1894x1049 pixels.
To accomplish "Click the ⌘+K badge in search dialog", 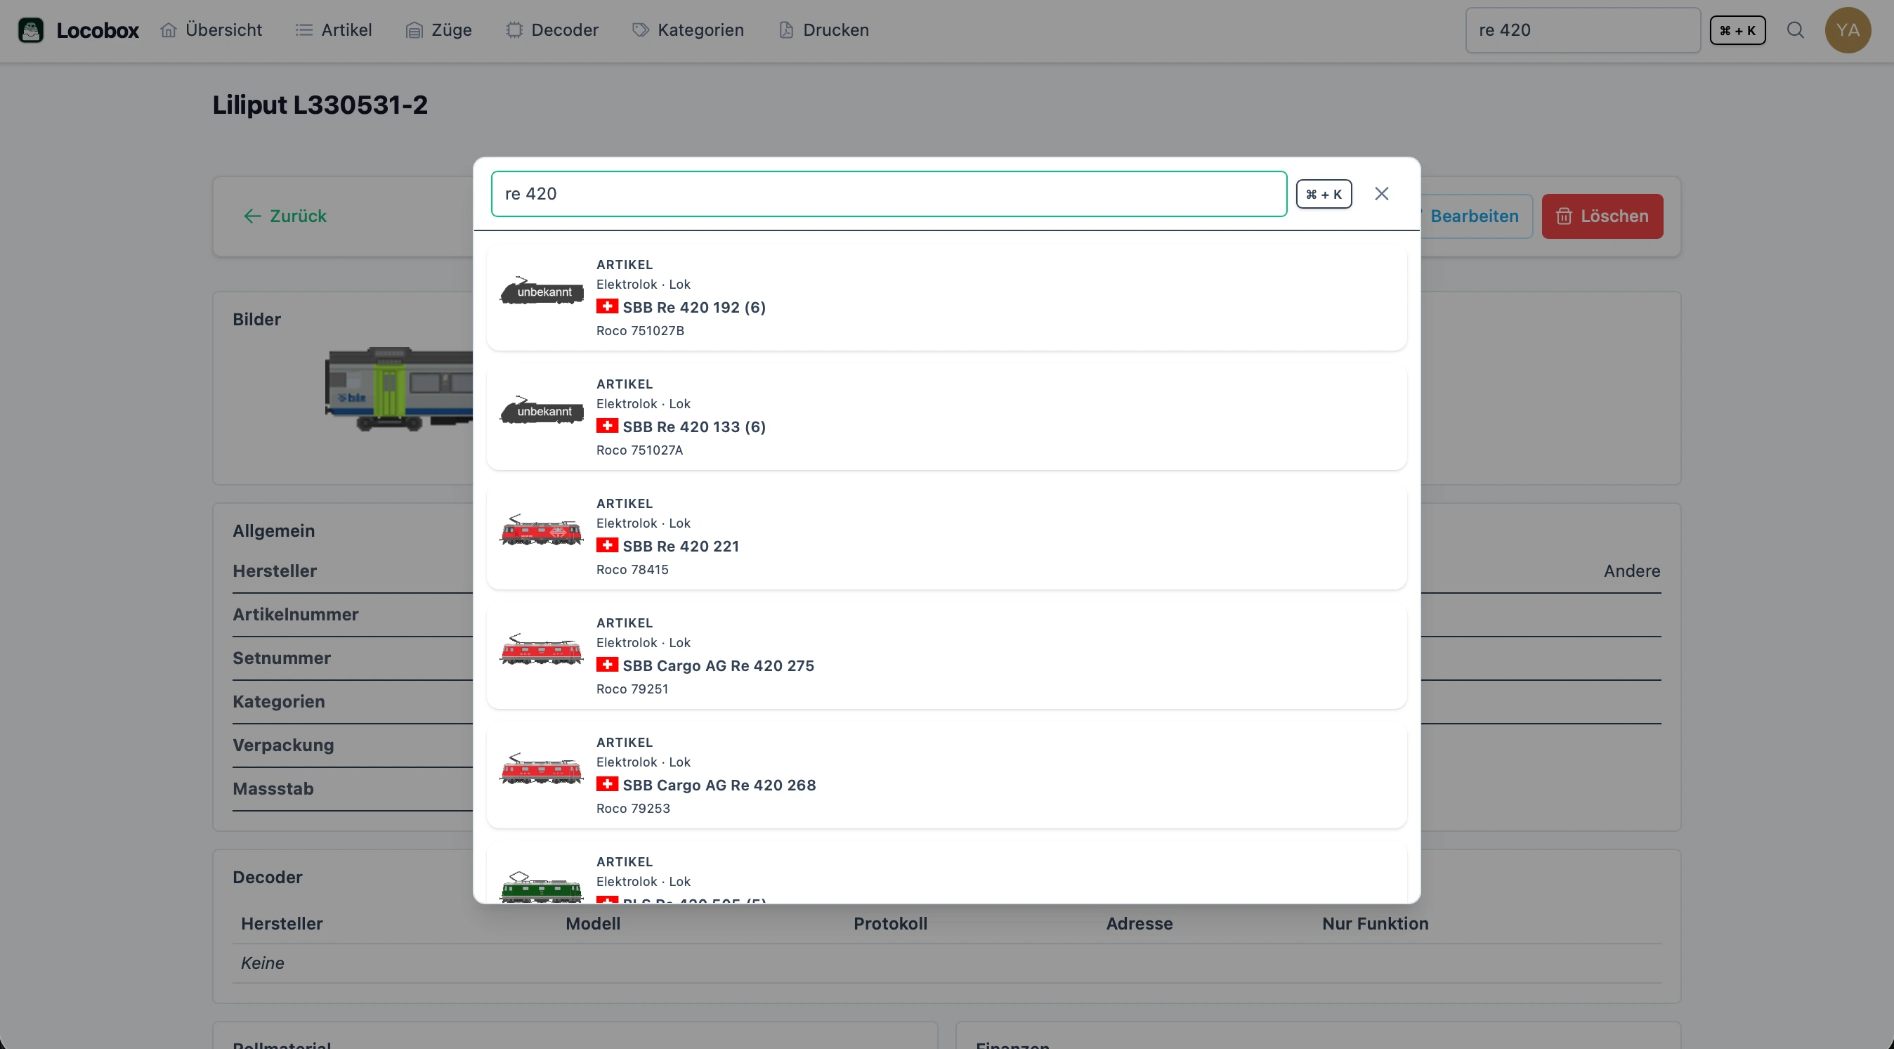I will tap(1324, 194).
